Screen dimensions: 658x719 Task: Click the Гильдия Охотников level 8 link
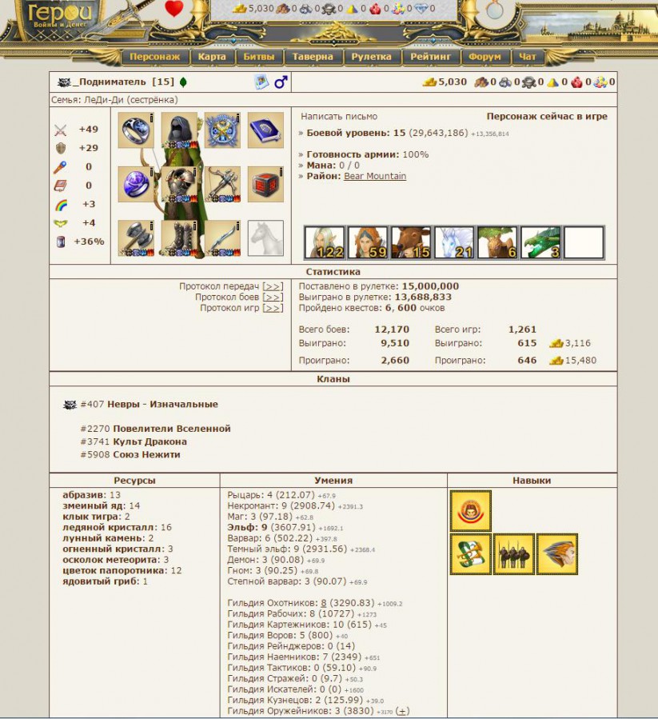[324, 603]
